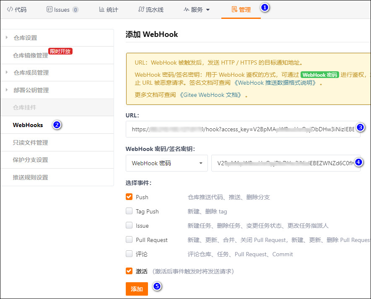This screenshot has width=371, height=299.
Task: Open the 代码 code tab
Action: click(17, 10)
